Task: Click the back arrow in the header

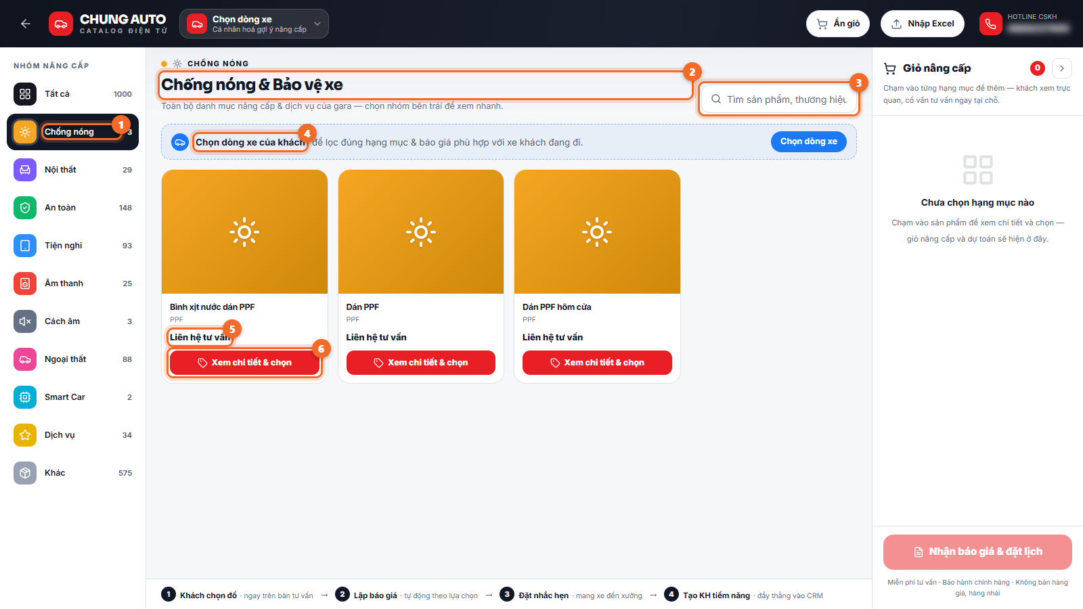Action: tap(26, 24)
